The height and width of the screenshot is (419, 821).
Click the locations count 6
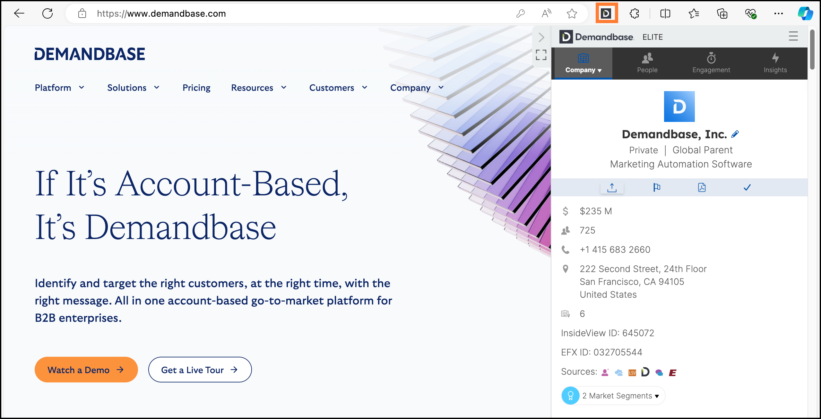pos(582,314)
